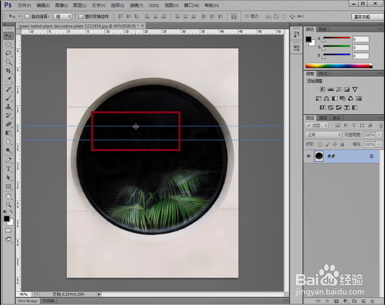Add a Curves adjustment from the Adjustments panel
The height and width of the screenshot is (305, 385).
click(x=338, y=89)
